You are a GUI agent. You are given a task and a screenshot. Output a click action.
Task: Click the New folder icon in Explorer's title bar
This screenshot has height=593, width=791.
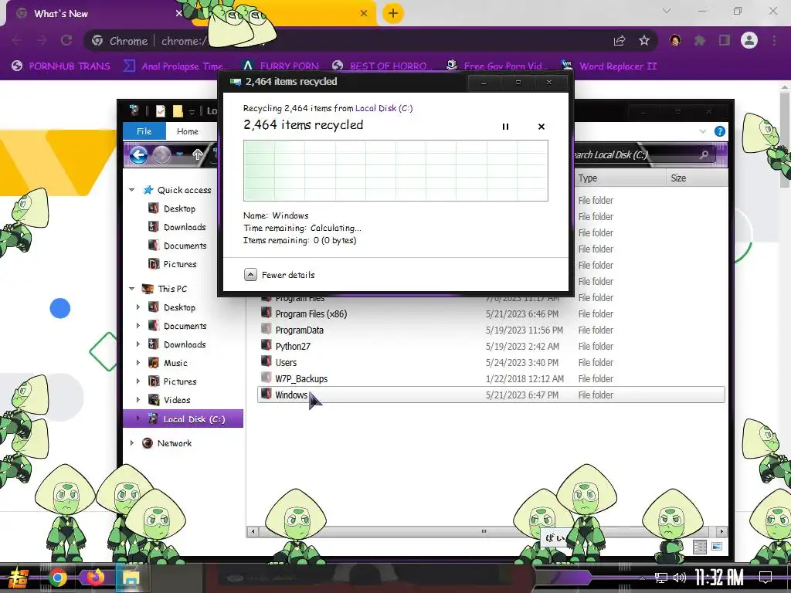click(x=178, y=111)
